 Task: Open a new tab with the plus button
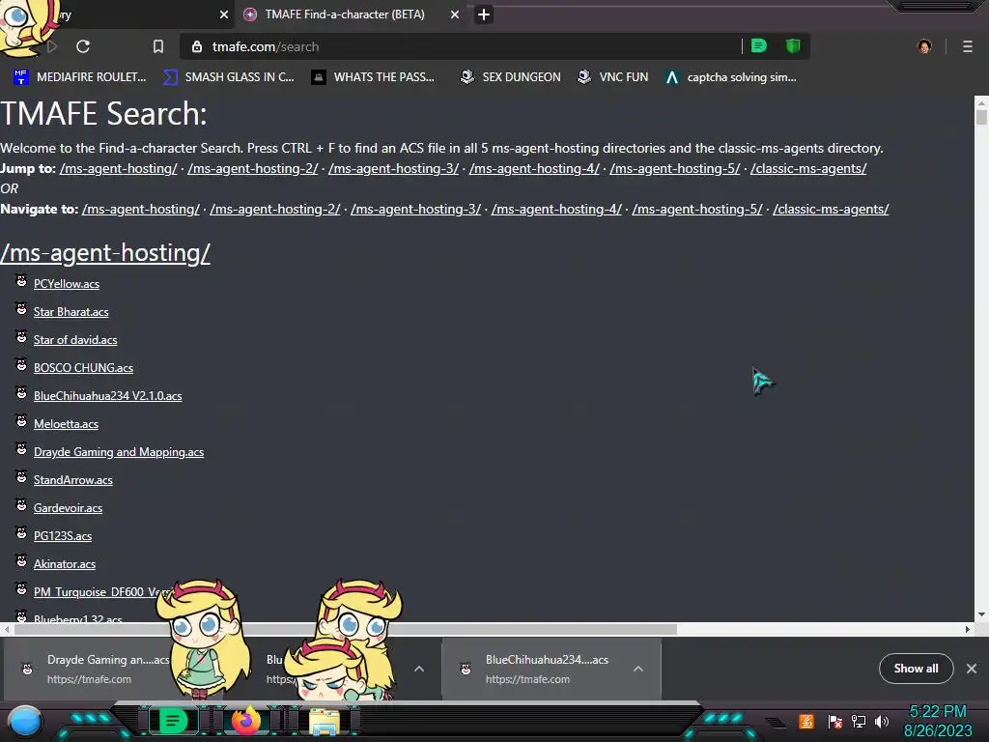pyautogui.click(x=484, y=14)
